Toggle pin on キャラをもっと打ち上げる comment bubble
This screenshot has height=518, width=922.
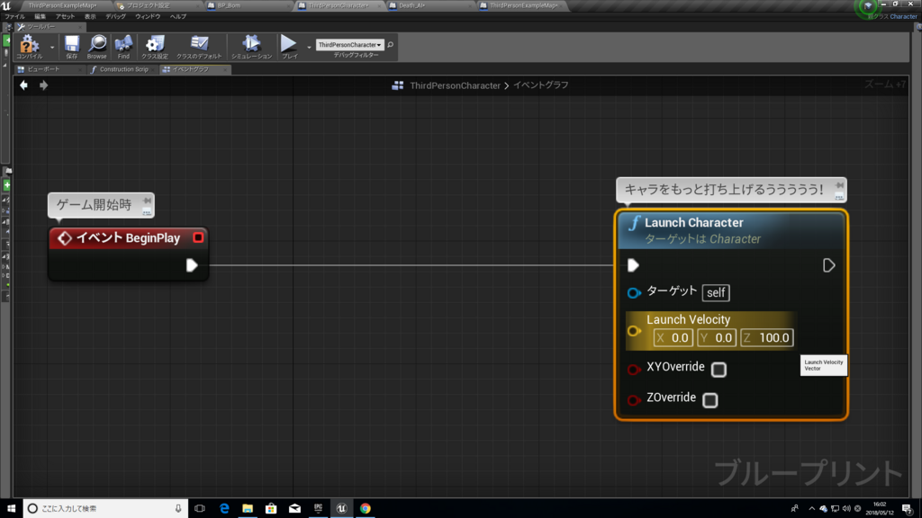tap(839, 185)
